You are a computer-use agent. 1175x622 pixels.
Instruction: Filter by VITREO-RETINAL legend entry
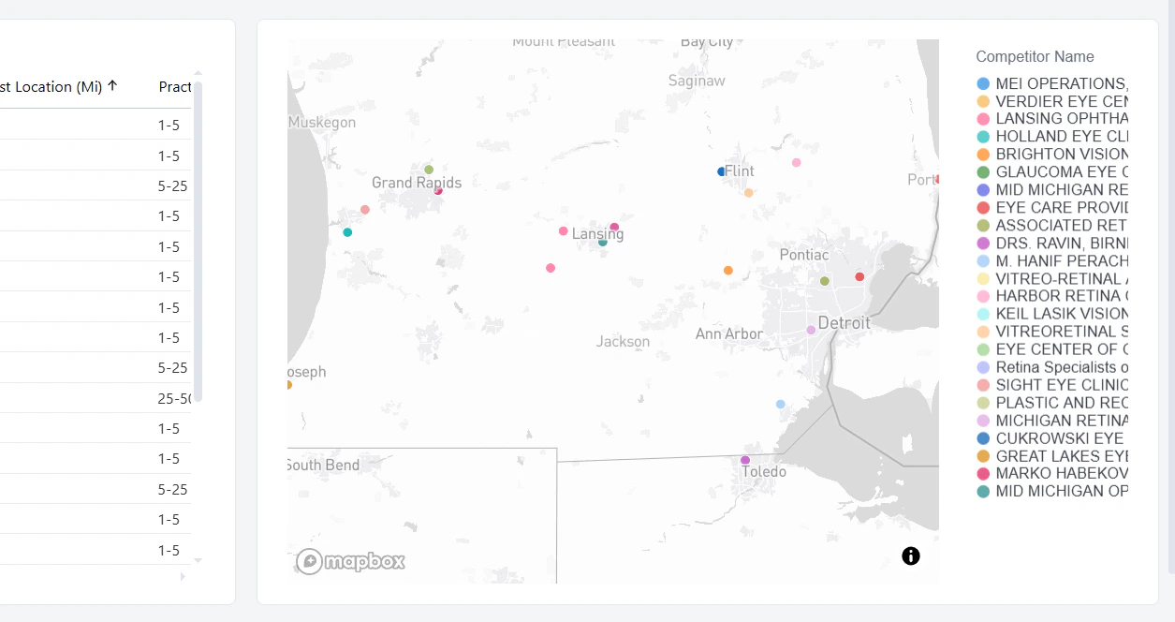click(x=1052, y=279)
